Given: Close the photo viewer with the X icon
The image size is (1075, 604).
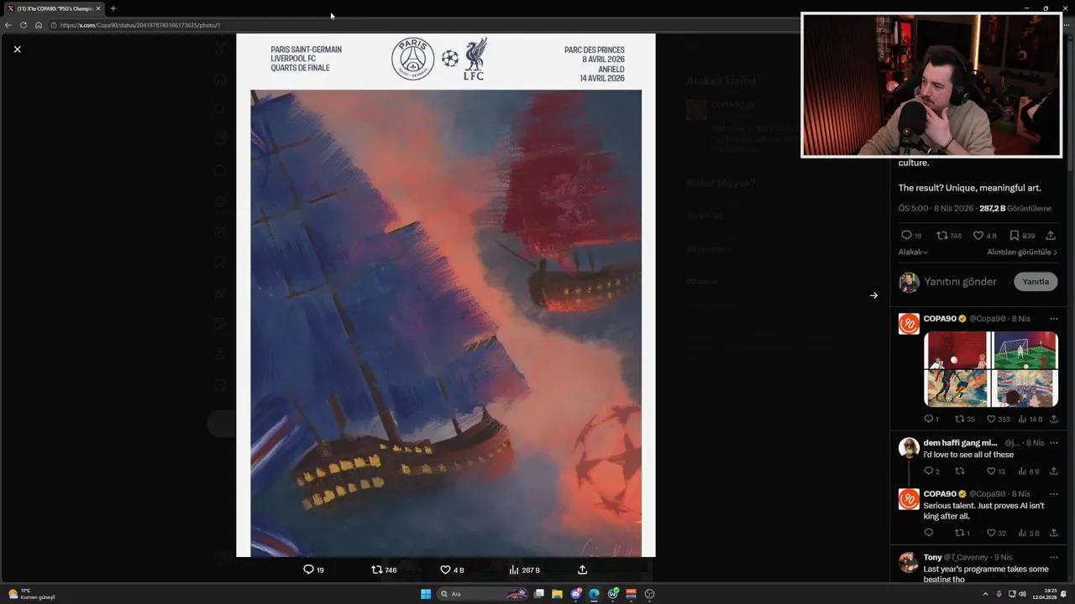Looking at the screenshot, I should tap(17, 49).
